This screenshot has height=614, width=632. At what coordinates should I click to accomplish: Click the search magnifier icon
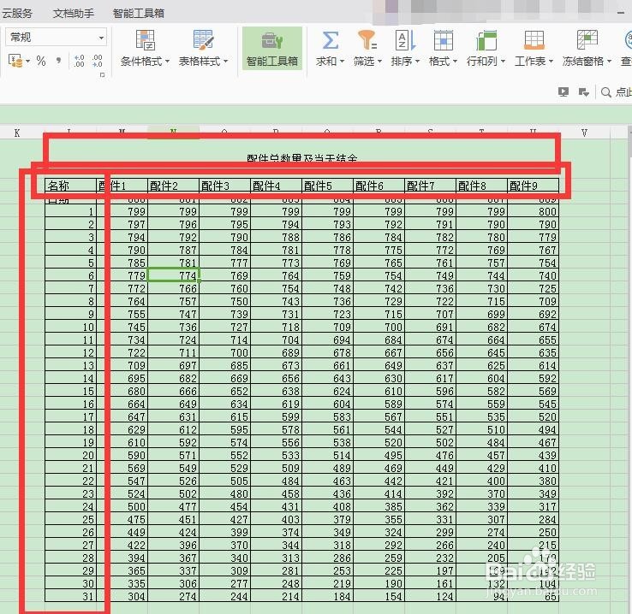tap(605, 92)
